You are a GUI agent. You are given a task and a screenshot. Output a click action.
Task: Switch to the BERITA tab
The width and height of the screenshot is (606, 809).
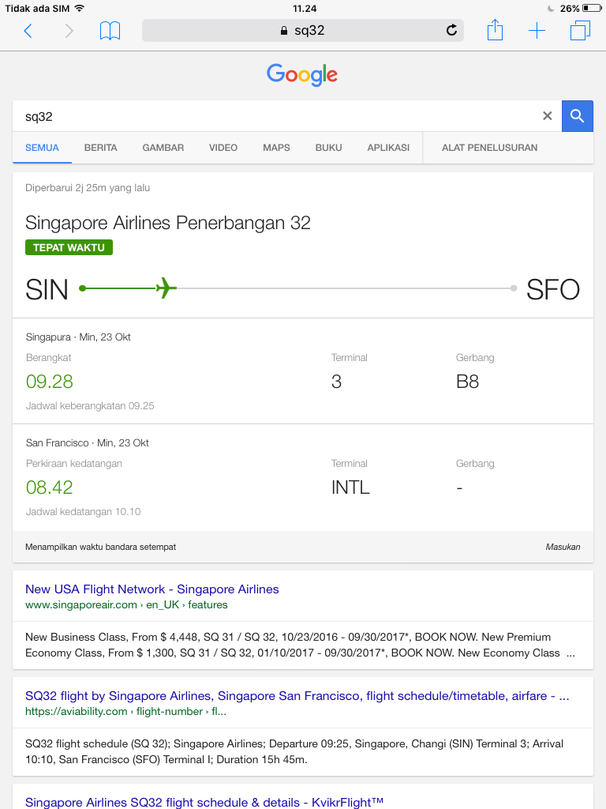pyautogui.click(x=100, y=148)
